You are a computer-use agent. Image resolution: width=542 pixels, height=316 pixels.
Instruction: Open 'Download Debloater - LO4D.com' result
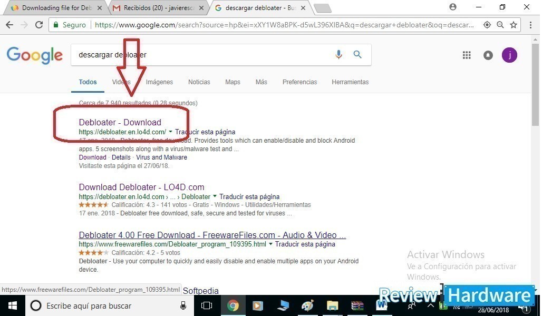[x=141, y=187]
